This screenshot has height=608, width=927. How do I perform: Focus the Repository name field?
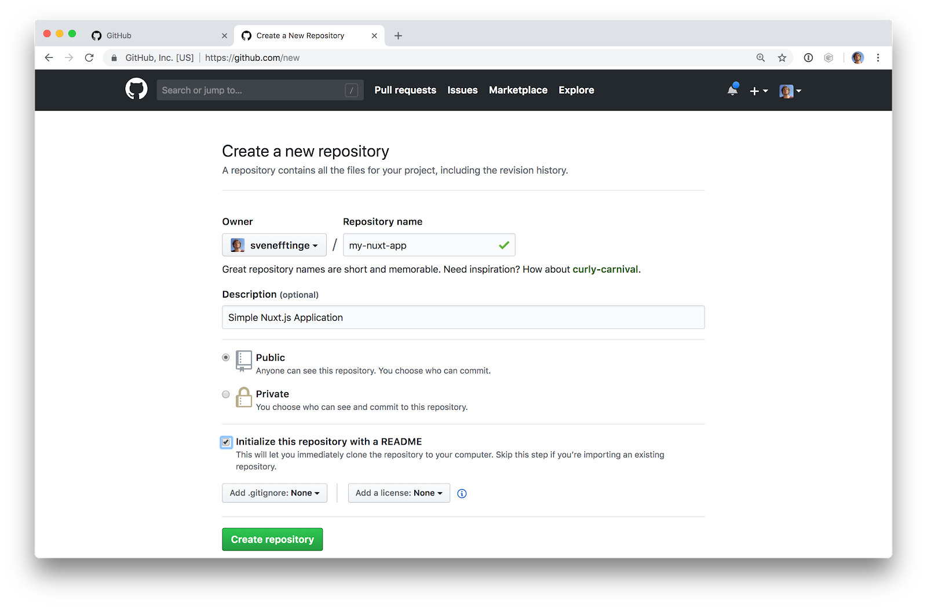[x=429, y=245]
